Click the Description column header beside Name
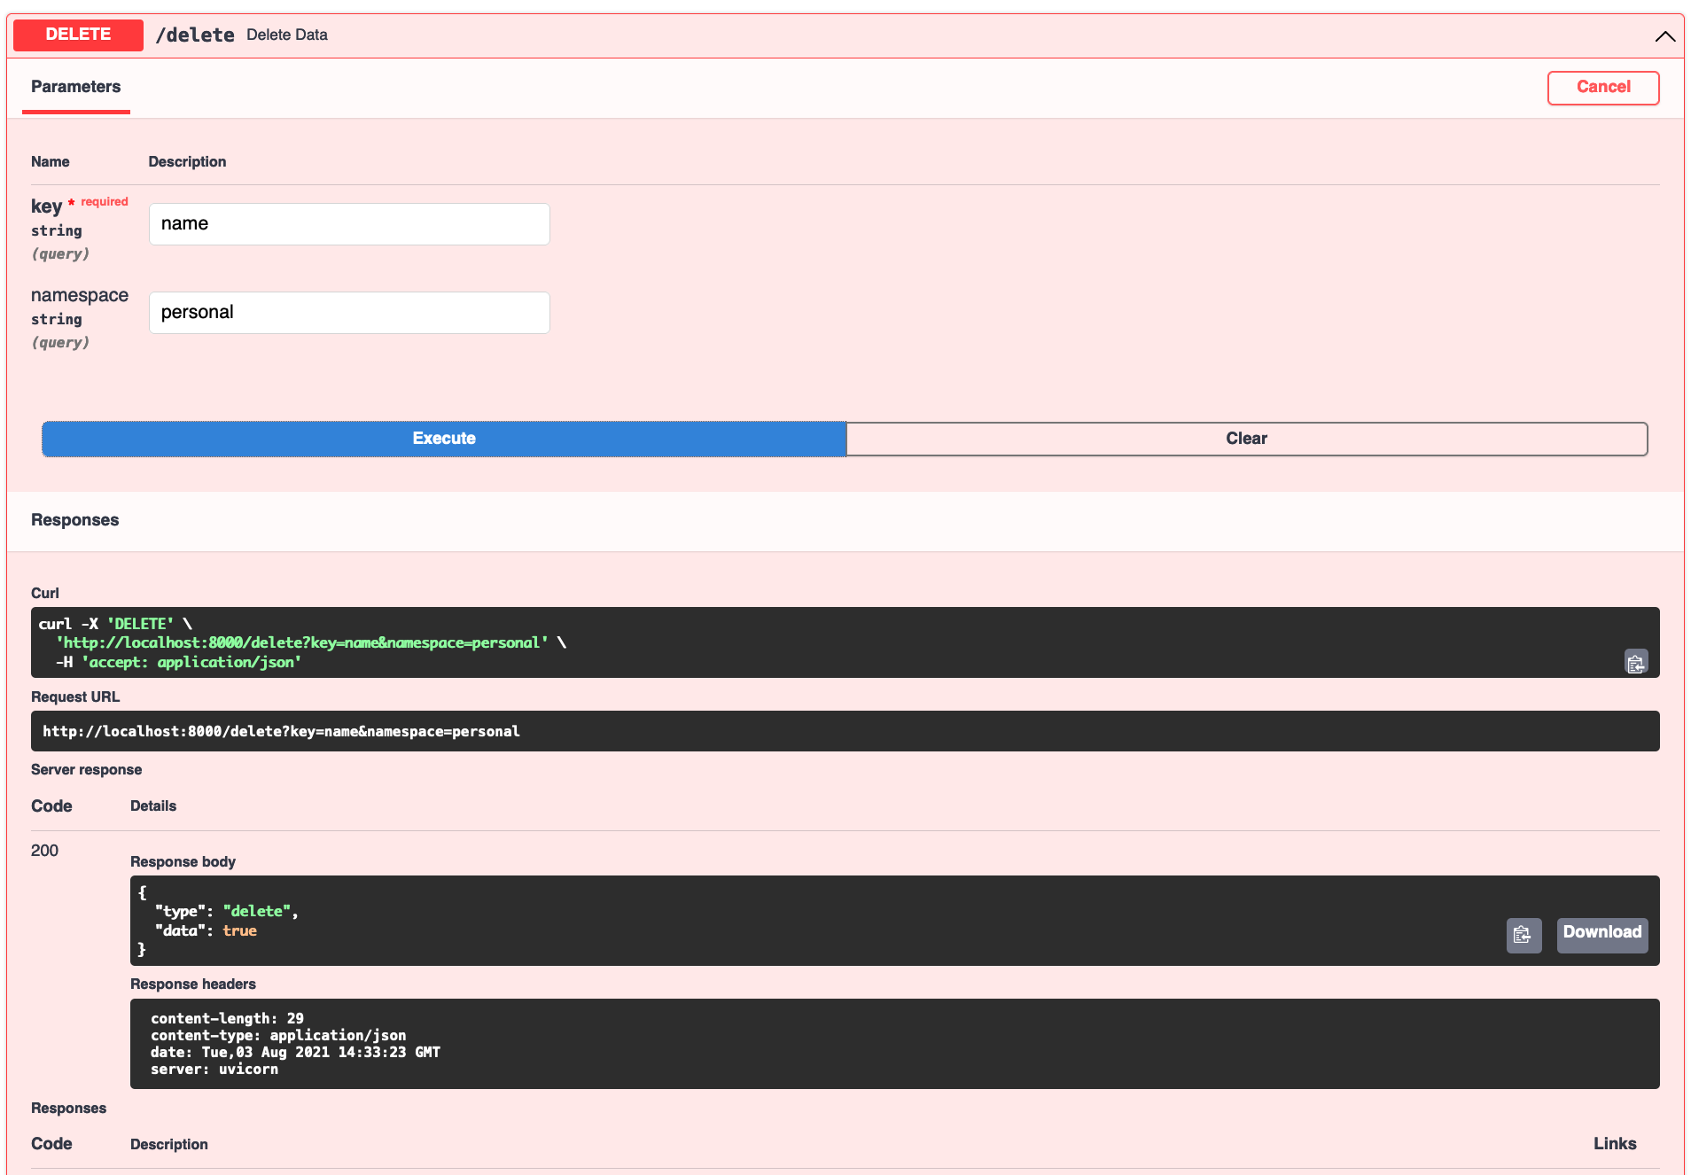Image resolution: width=1691 pixels, height=1175 pixels. 187,161
